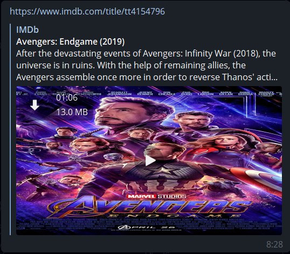Click Captain America's star emblem on the poster

coord(162,171)
